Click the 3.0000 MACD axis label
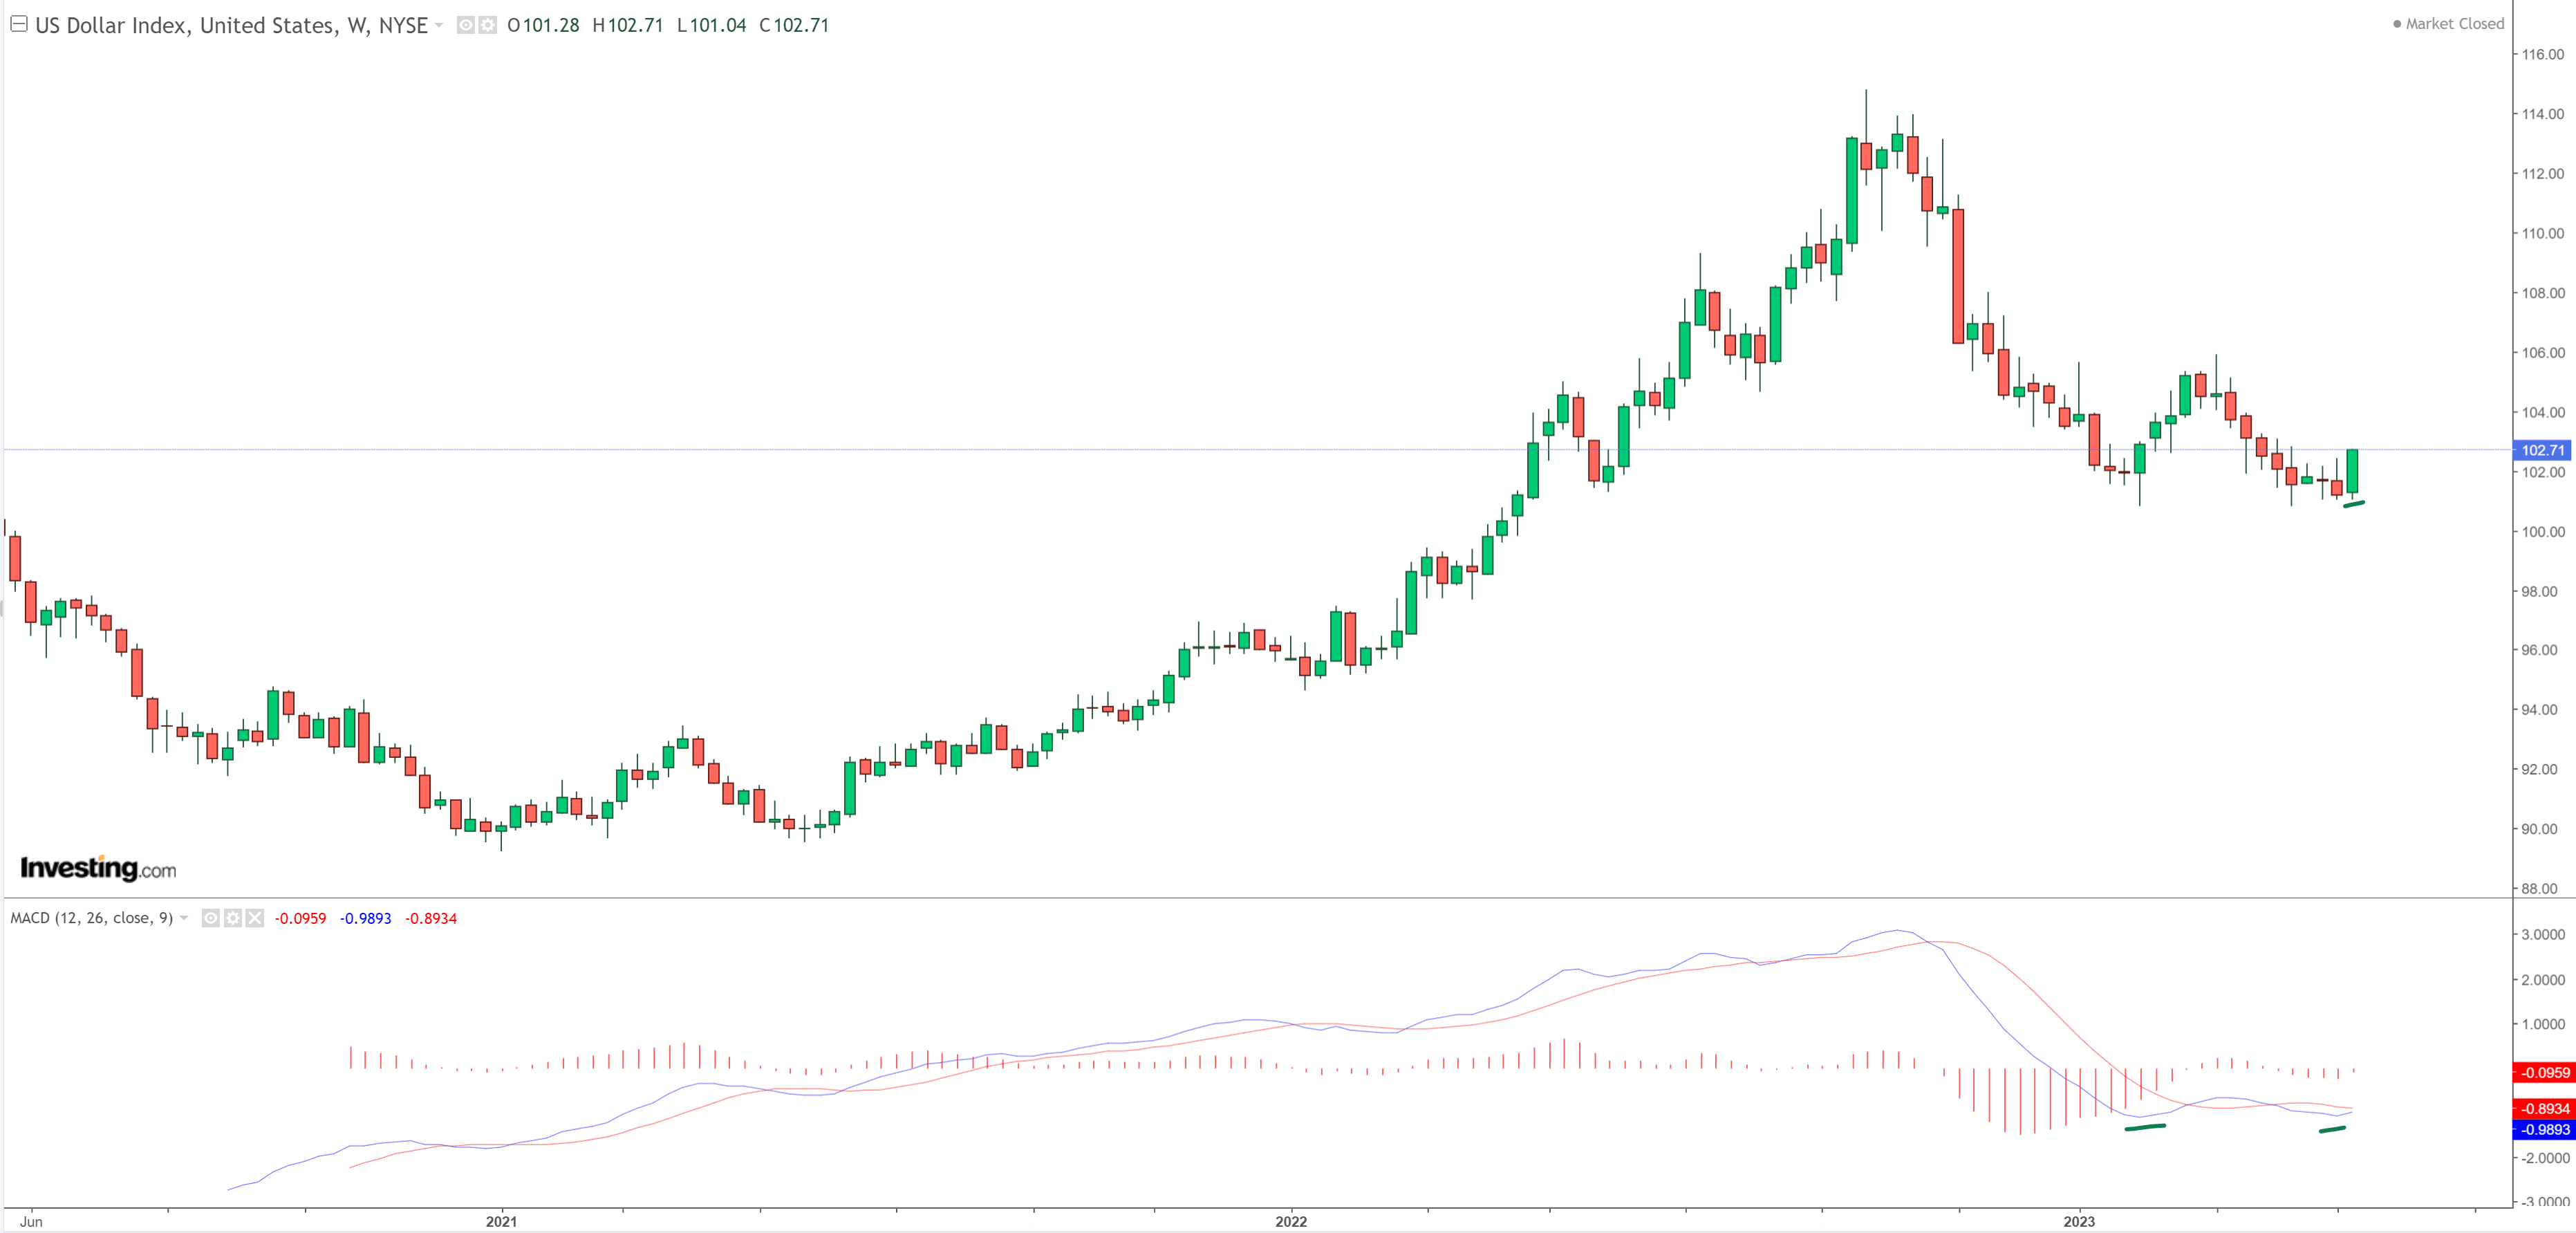Image resolution: width=2576 pixels, height=1233 pixels. pyautogui.click(x=2542, y=935)
